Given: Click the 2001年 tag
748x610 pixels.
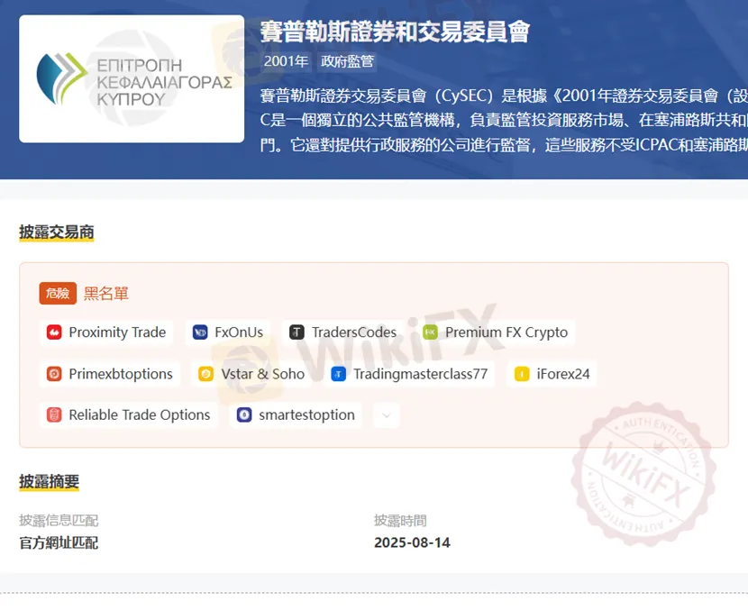Looking at the screenshot, I should pos(286,61).
